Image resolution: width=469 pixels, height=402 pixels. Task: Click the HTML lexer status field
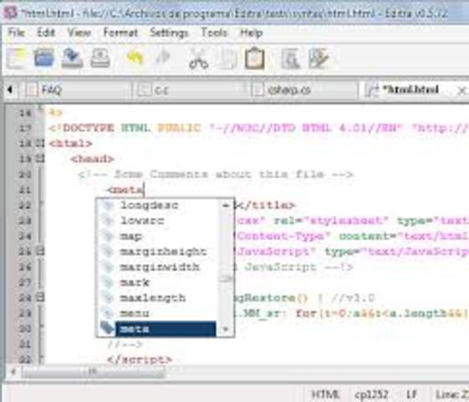coord(325,394)
